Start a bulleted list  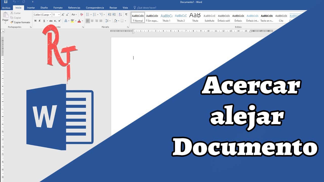88,15
